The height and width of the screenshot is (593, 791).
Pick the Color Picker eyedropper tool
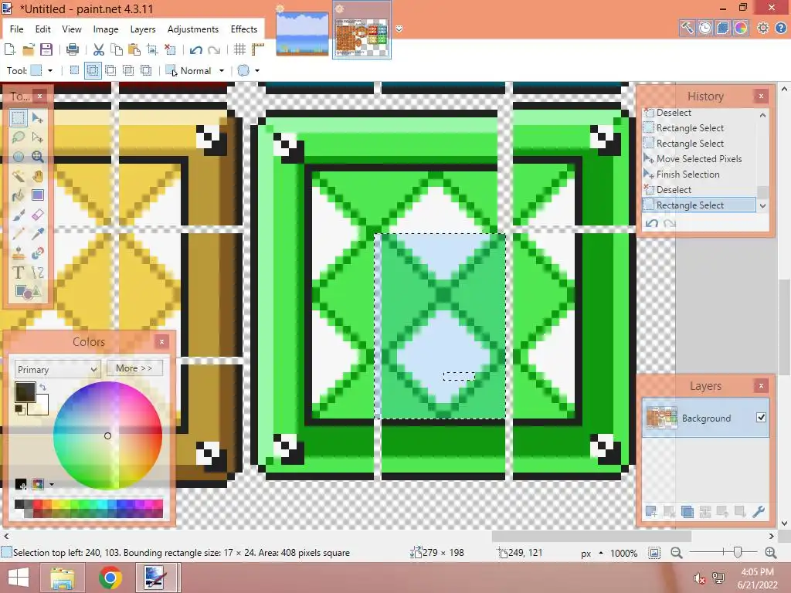37,234
